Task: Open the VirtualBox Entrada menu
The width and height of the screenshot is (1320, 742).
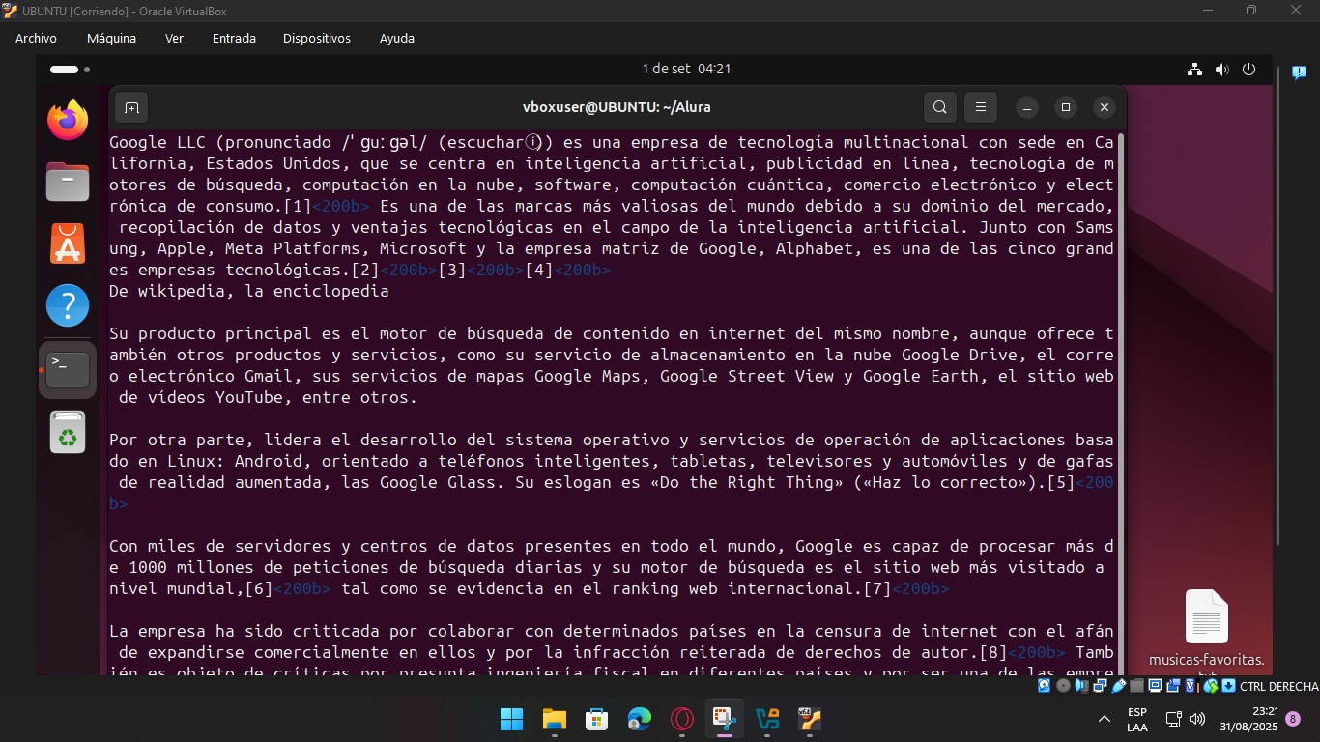Action: point(234,39)
